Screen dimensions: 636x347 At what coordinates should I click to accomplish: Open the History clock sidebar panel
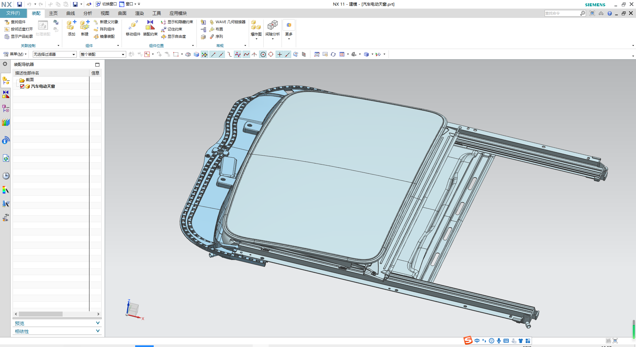click(6, 176)
